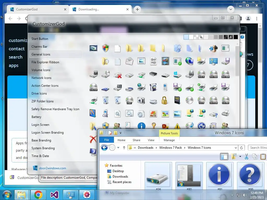This screenshot has width=267, height=200.
Task: Open Login Screen category
Action: tap(40, 125)
